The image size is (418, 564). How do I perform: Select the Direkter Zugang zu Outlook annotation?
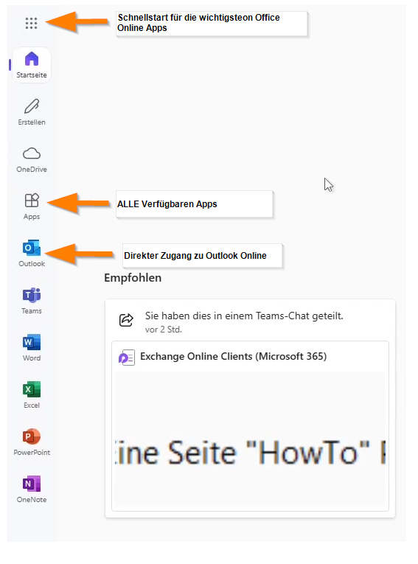click(203, 256)
